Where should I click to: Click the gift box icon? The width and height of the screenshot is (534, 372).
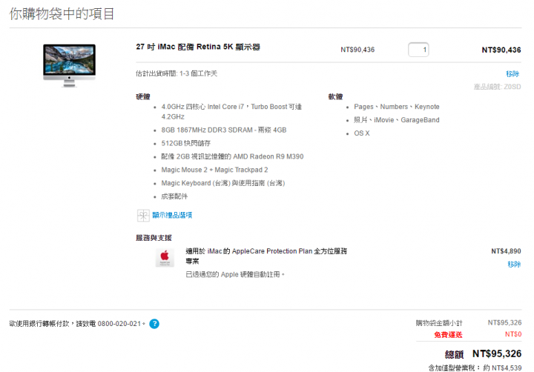[x=143, y=216]
